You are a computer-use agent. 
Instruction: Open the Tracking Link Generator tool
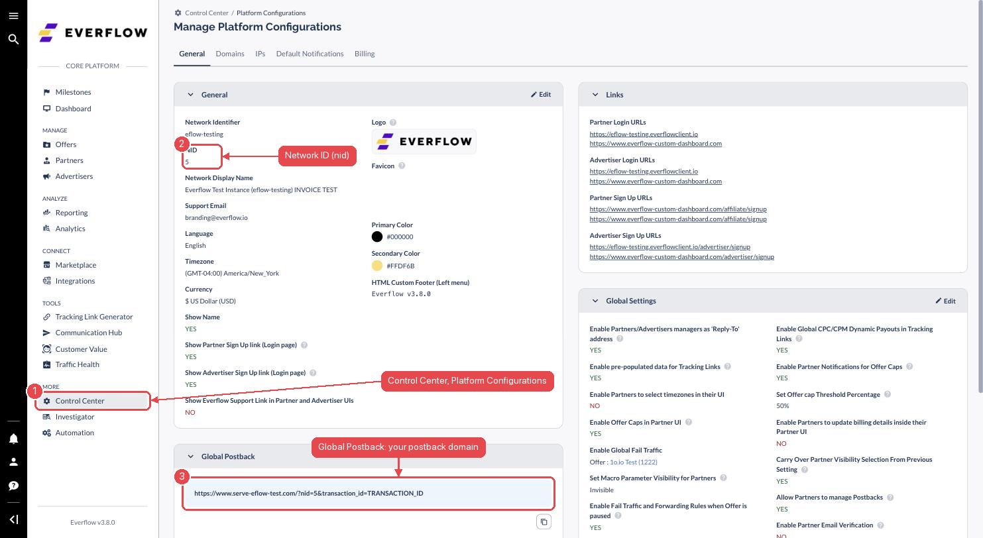(93, 317)
